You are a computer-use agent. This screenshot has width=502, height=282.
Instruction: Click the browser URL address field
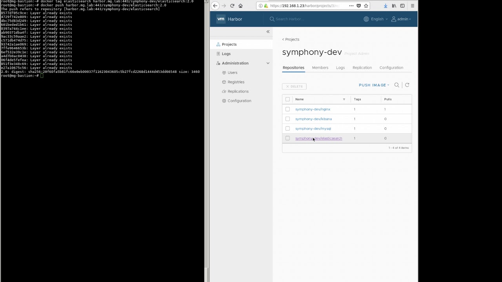click(x=304, y=6)
